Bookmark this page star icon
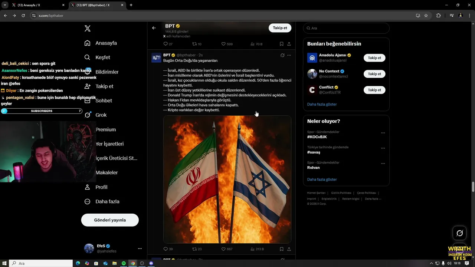The width and height of the screenshot is (475, 267). [x=426, y=16]
